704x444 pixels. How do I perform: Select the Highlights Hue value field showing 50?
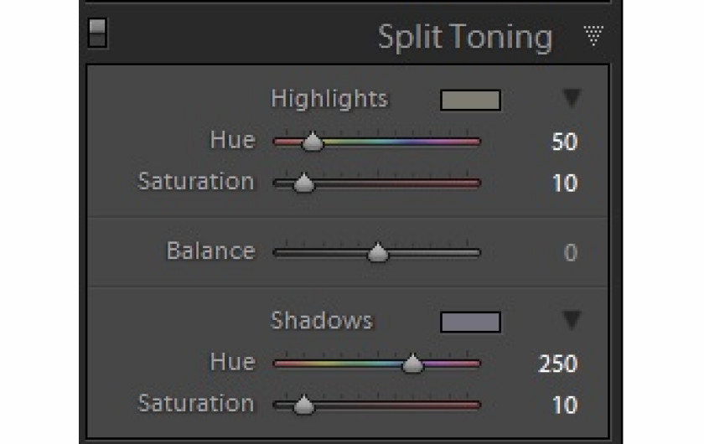point(564,142)
